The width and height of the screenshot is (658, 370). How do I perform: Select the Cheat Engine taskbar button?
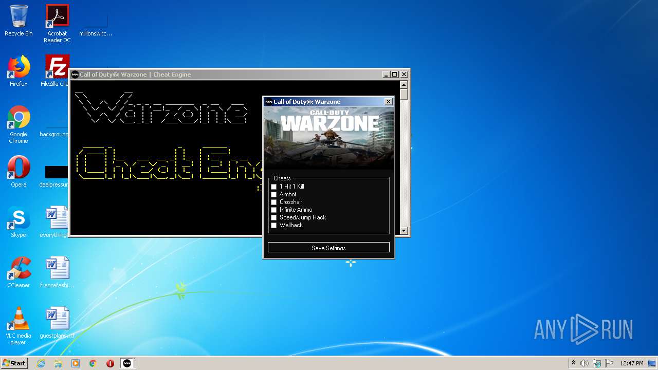[x=127, y=363]
